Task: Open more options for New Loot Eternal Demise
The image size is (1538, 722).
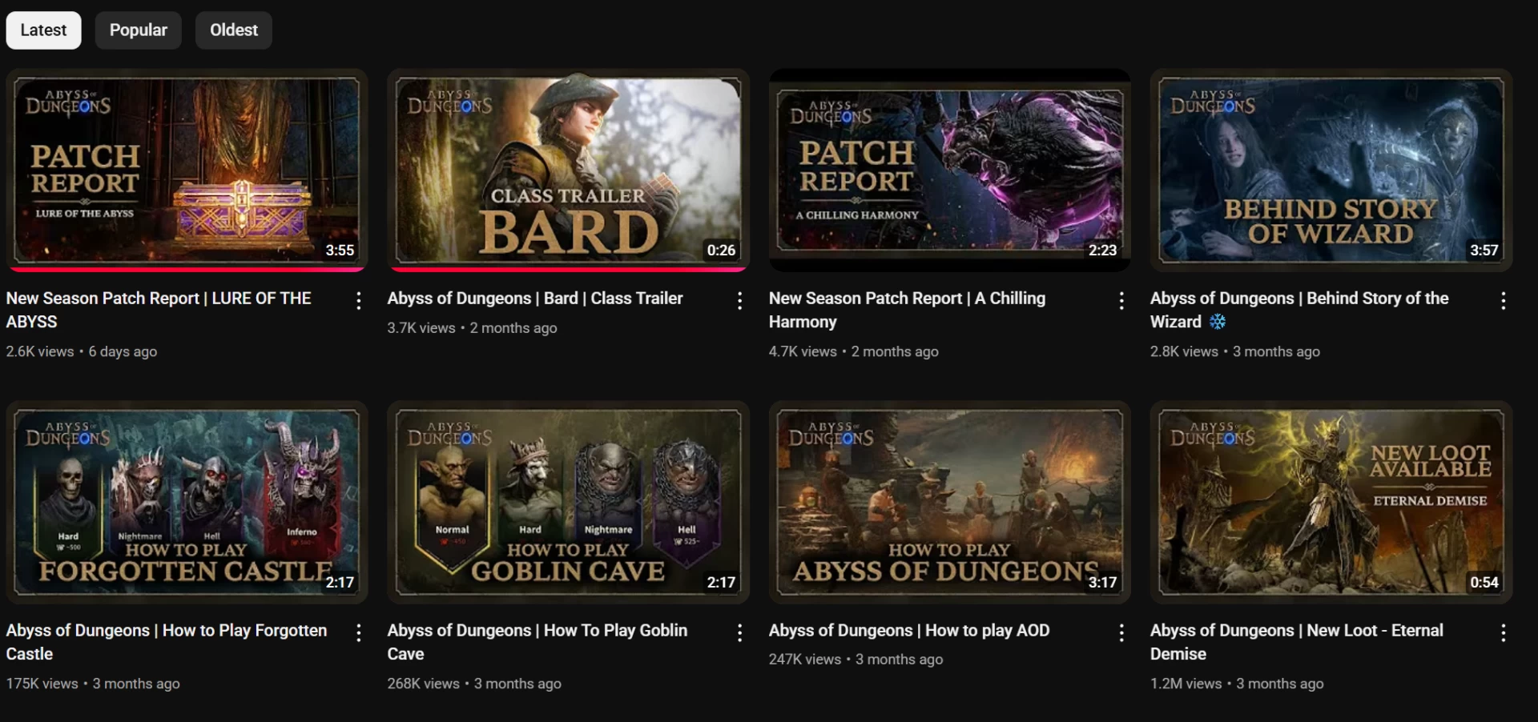Action: pyautogui.click(x=1503, y=633)
